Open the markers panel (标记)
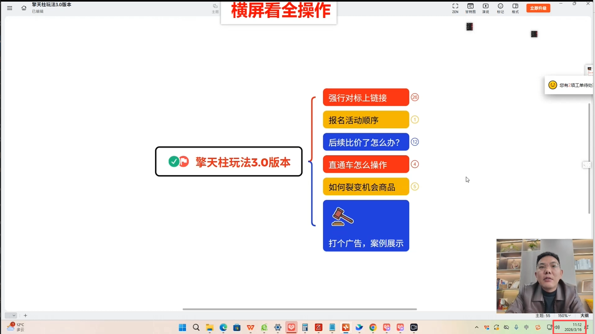Viewport: 595px width, 334px height. [x=500, y=8]
